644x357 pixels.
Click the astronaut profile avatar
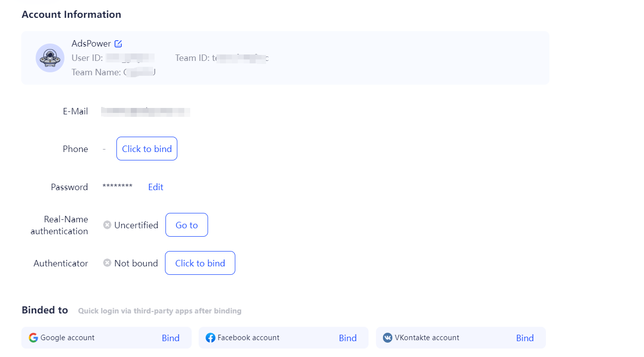pyautogui.click(x=50, y=58)
